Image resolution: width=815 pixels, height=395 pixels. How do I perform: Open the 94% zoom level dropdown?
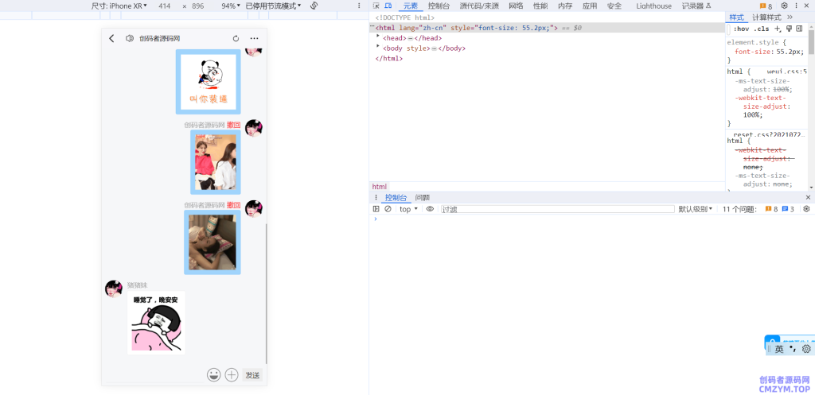[230, 6]
